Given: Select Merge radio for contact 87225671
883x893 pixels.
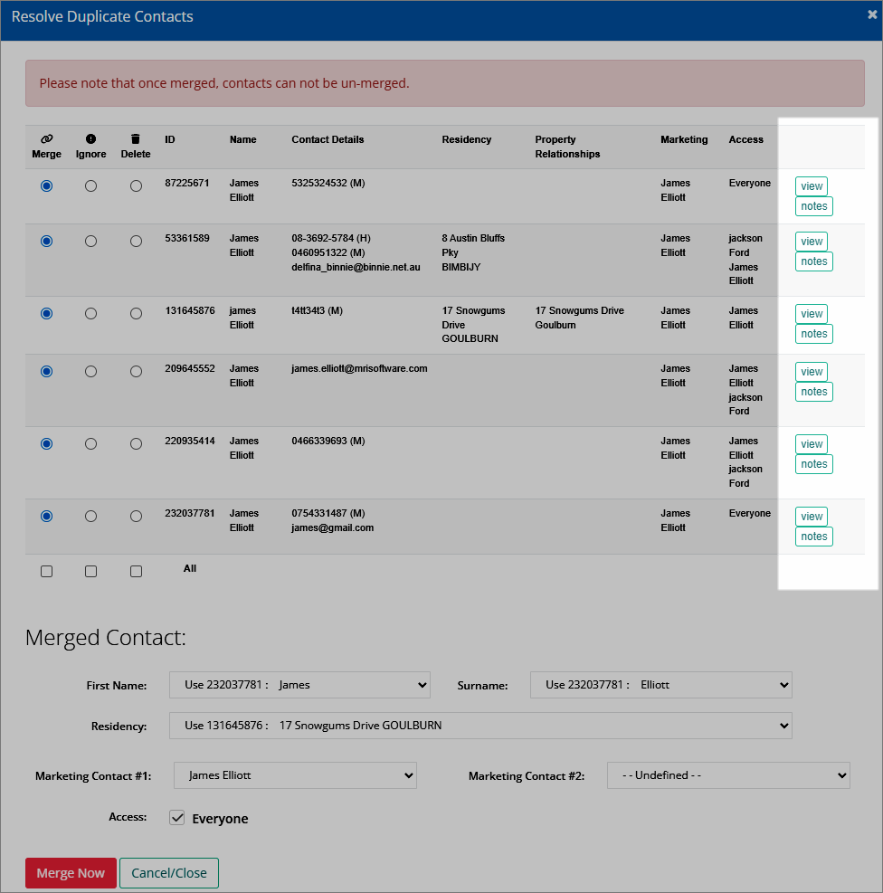Looking at the screenshot, I should (x=47, y=186).
